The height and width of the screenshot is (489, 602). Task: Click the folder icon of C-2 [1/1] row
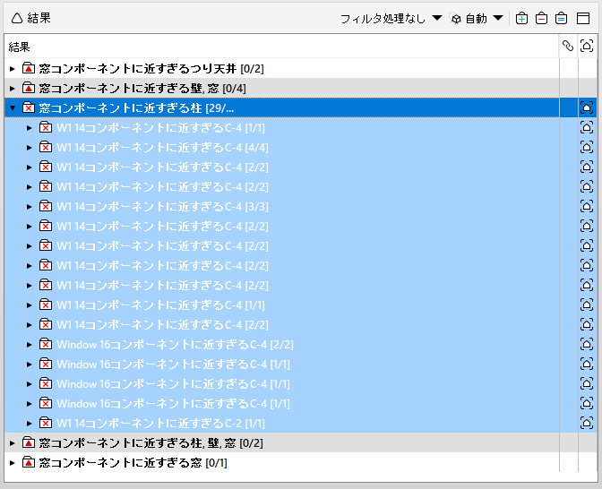(46, 423)
